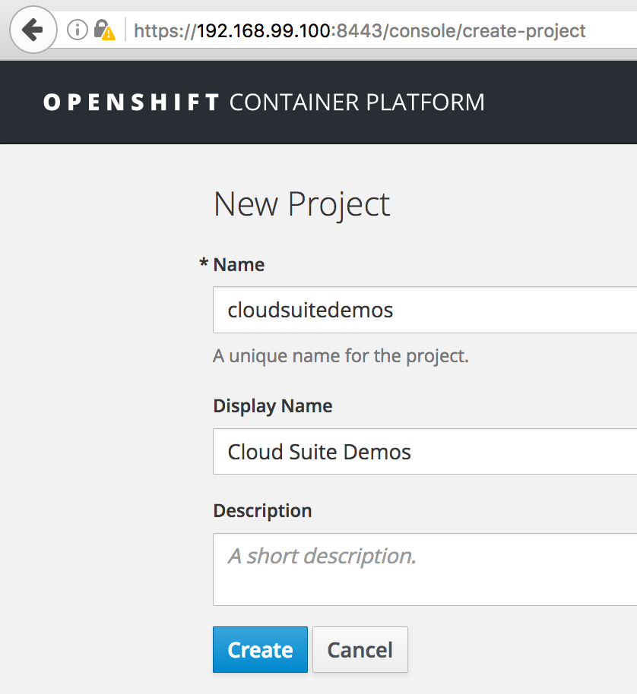The image size is (637, 694).
Task: Click the padlock with warning triangle icon
Action: [103, 30]
